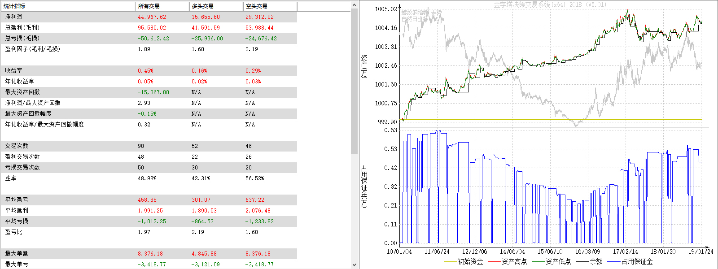Click the red 资产高点 legend line marker
Image resolution: width=718 pixels, height=269 pixels.
pos(494,262)
